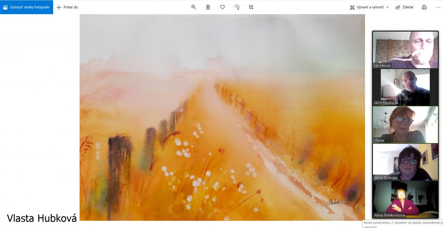The image size is (443, 228).
Task: Click the 'Zdieľať' share button
Action: click(x=404, y=7)
